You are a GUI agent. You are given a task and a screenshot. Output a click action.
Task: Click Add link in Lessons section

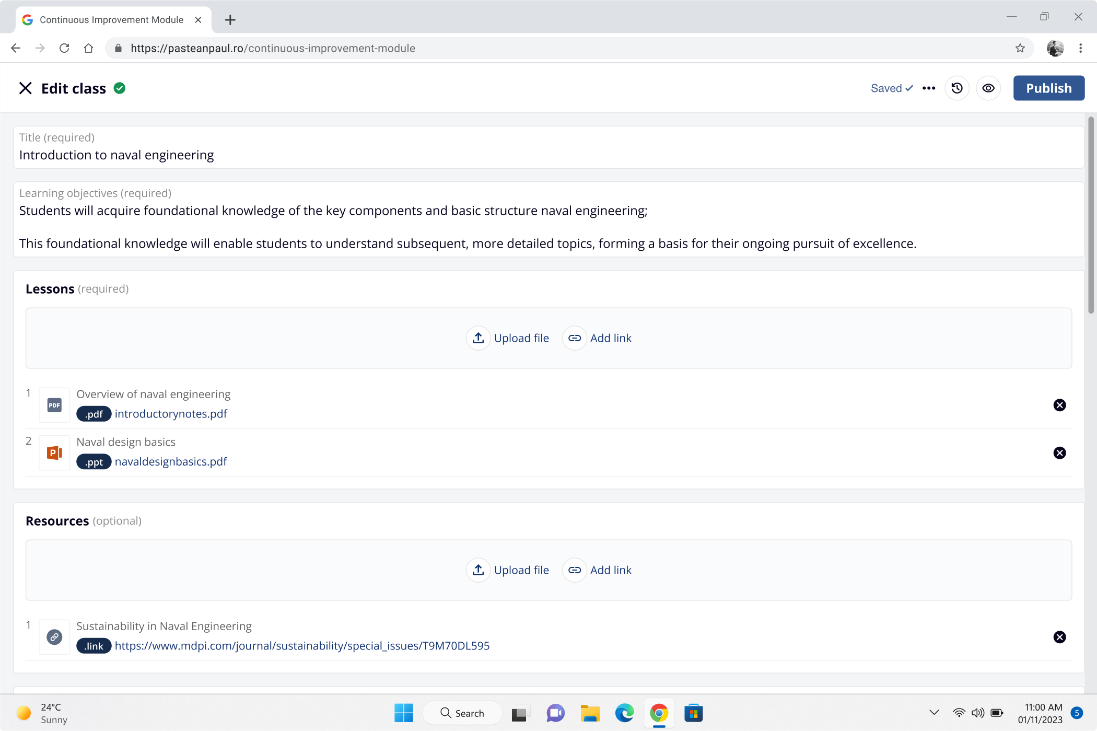598,338
